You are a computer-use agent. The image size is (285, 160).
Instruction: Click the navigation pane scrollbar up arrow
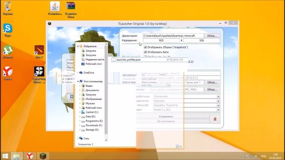(x=106, y=44)
